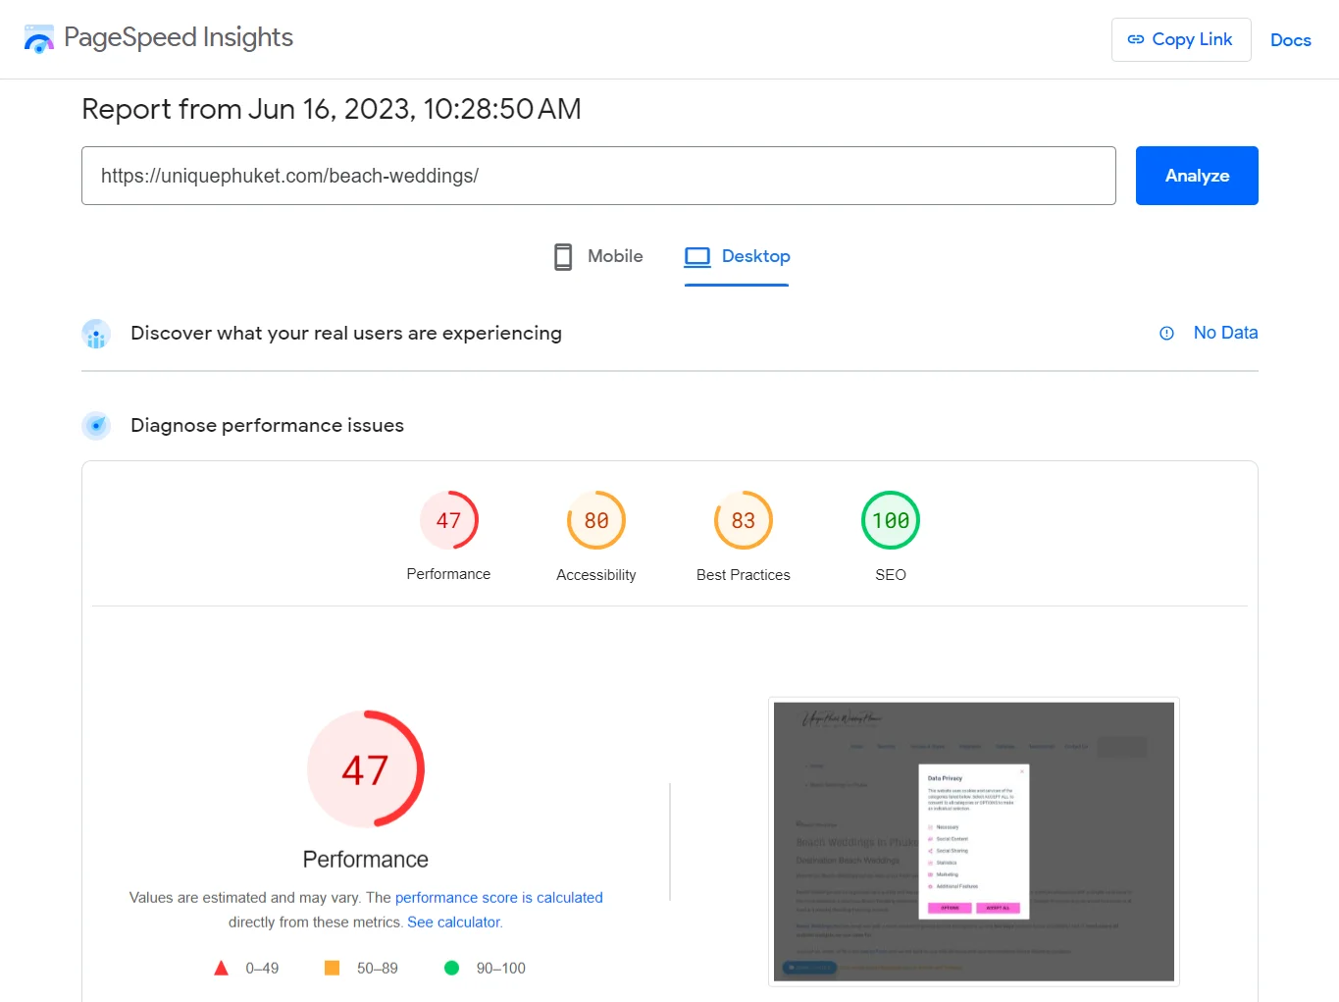Click the Best Practices label under score 83
The image size is (1339, 1002).
click(744, 575)
